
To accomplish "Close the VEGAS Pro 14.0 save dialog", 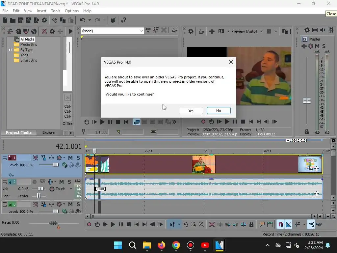I will [231, 62].
